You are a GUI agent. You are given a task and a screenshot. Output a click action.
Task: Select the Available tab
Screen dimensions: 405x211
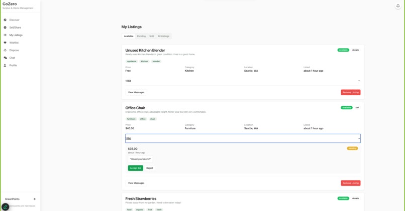pyautogui.click(x=129, y=36)
